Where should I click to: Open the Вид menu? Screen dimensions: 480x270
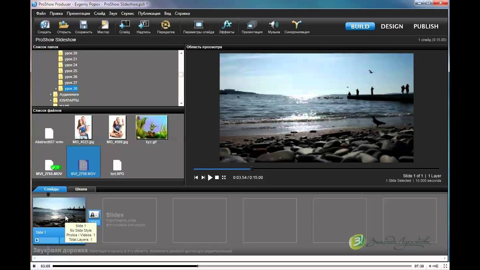[168, 13]
